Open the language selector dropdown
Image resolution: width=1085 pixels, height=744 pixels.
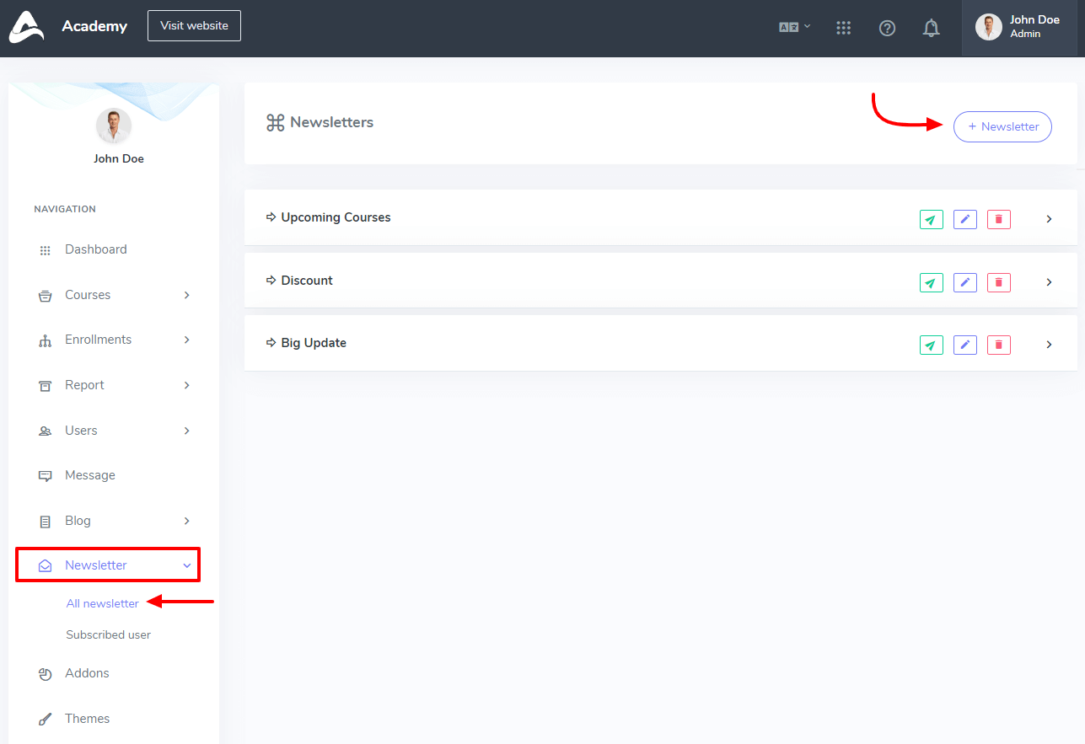(x=794, y=27)
